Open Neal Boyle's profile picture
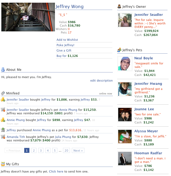Screen dimensions: 171x176 pos(125,64)
